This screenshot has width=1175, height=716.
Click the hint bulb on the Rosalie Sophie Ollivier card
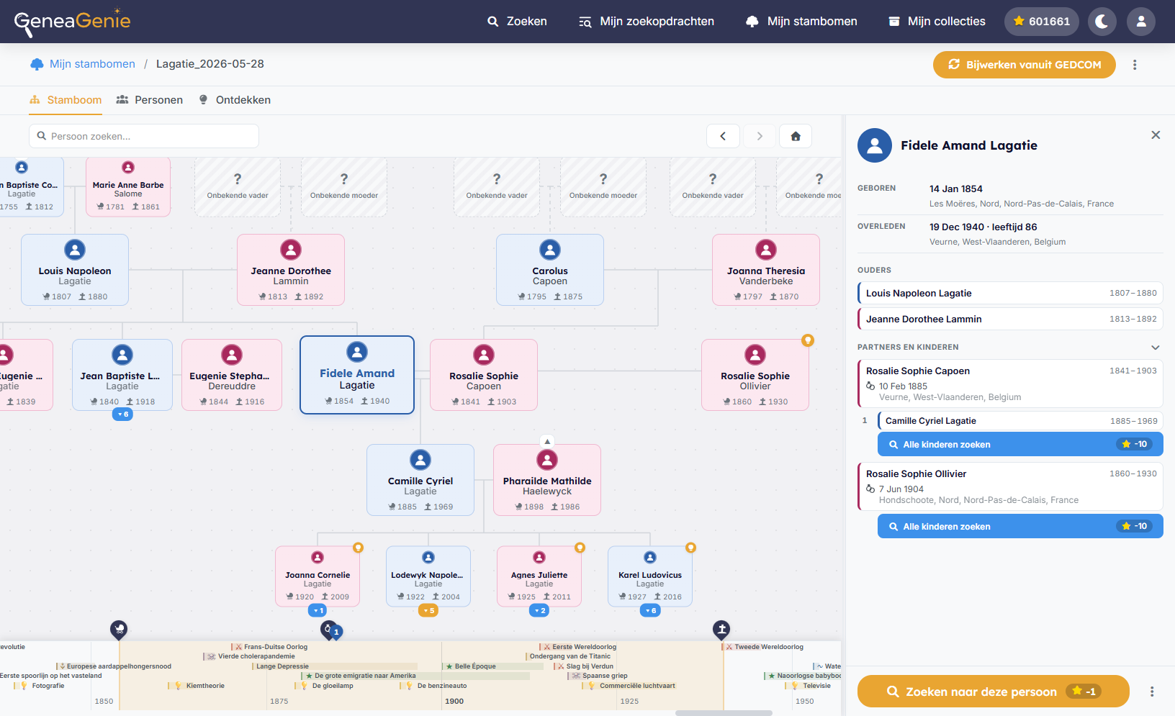(808, 340)
